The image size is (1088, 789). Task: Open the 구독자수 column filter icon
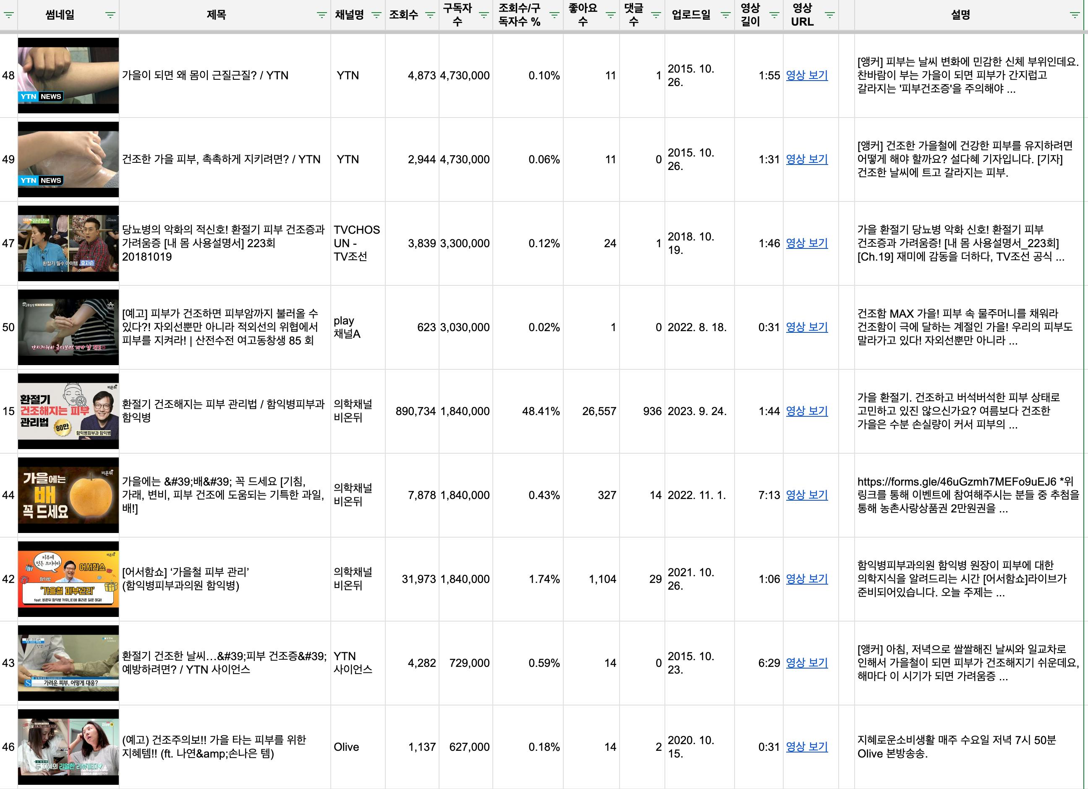point(484,15)
